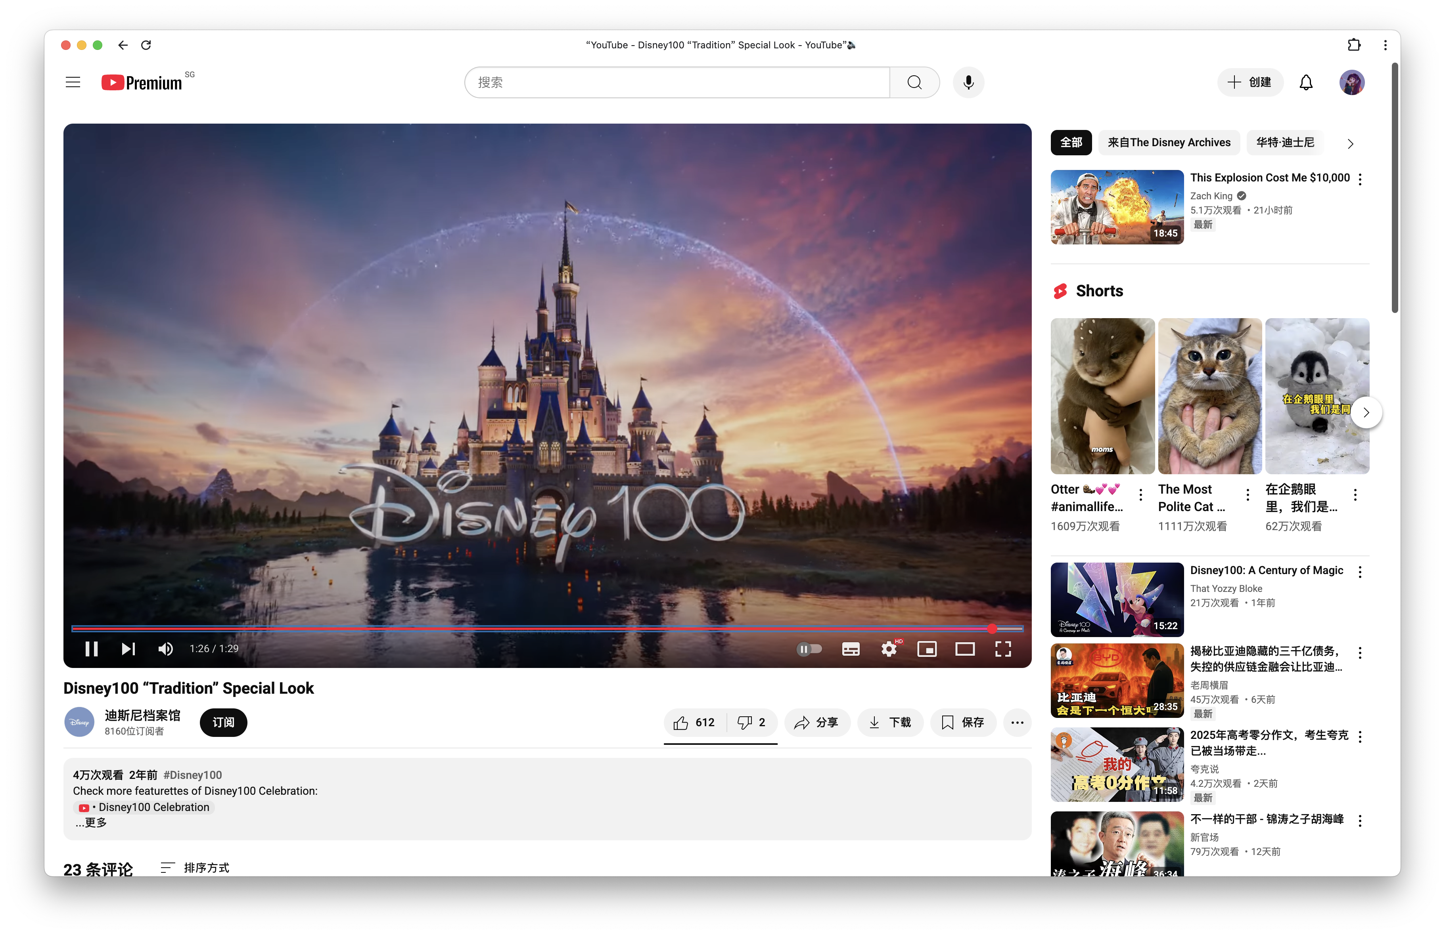Open 2025年高考零分作文 video title

(1269, 743)
